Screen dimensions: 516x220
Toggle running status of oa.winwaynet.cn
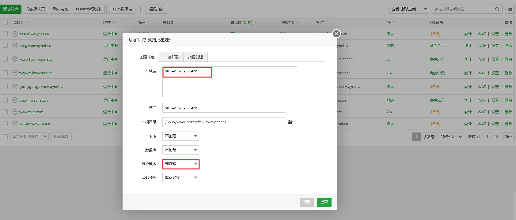click(x=110, y=100)
